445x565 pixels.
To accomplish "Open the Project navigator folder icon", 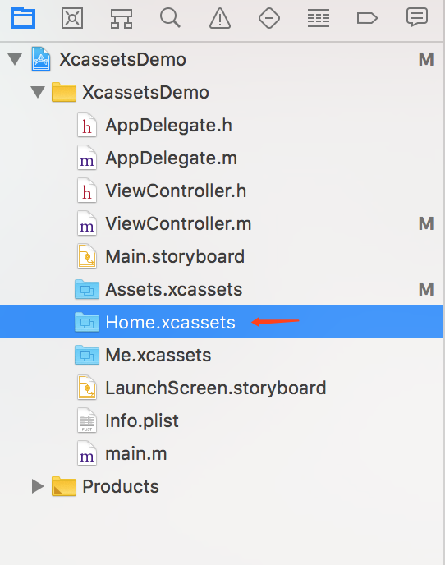I will pos(23,18).
